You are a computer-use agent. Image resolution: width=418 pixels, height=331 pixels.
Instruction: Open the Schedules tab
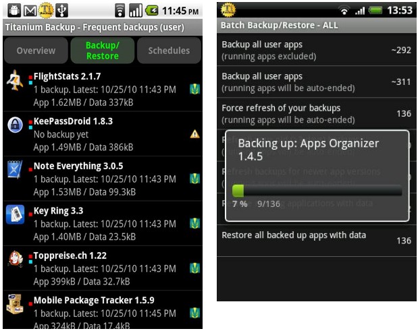point(169,51)
